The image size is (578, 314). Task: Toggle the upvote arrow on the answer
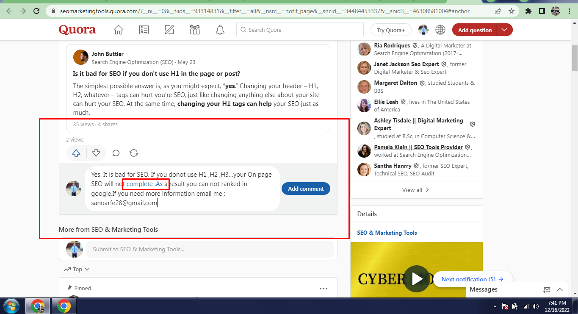(76, 153)
